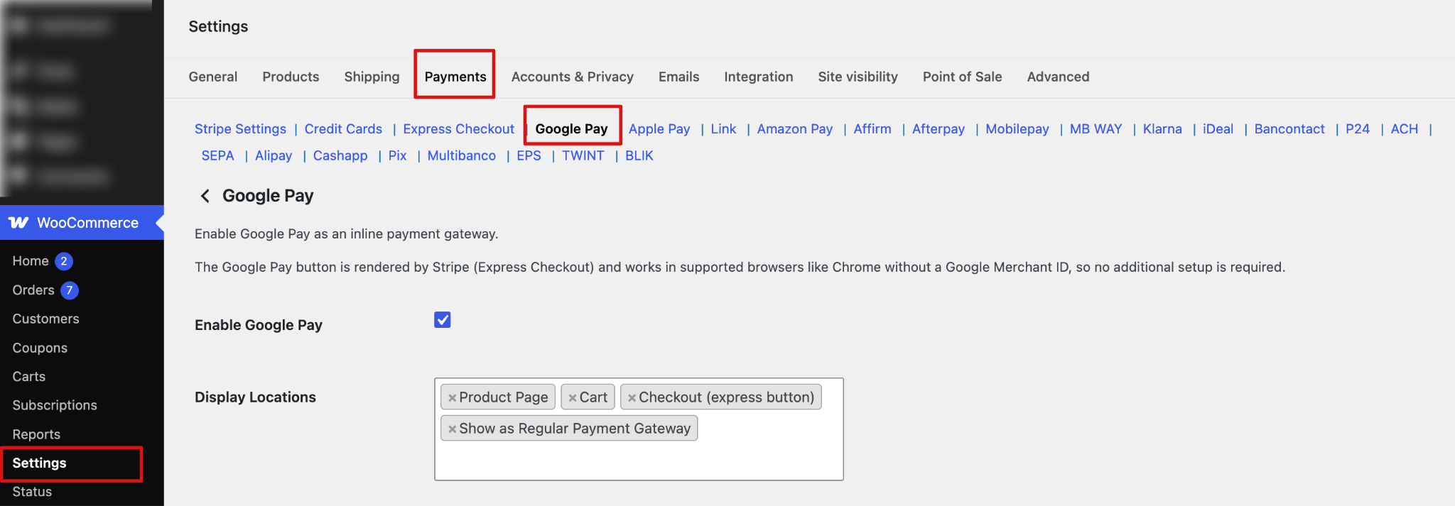Open the Apple Pay section
The image size is (1455, 506).
tap(659, 129)
